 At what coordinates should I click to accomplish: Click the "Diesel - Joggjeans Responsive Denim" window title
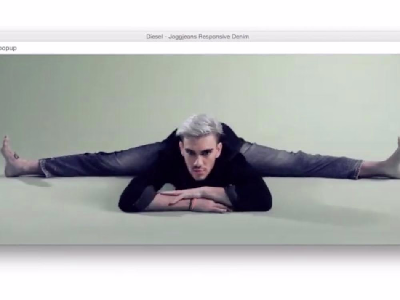pos(198,36)
